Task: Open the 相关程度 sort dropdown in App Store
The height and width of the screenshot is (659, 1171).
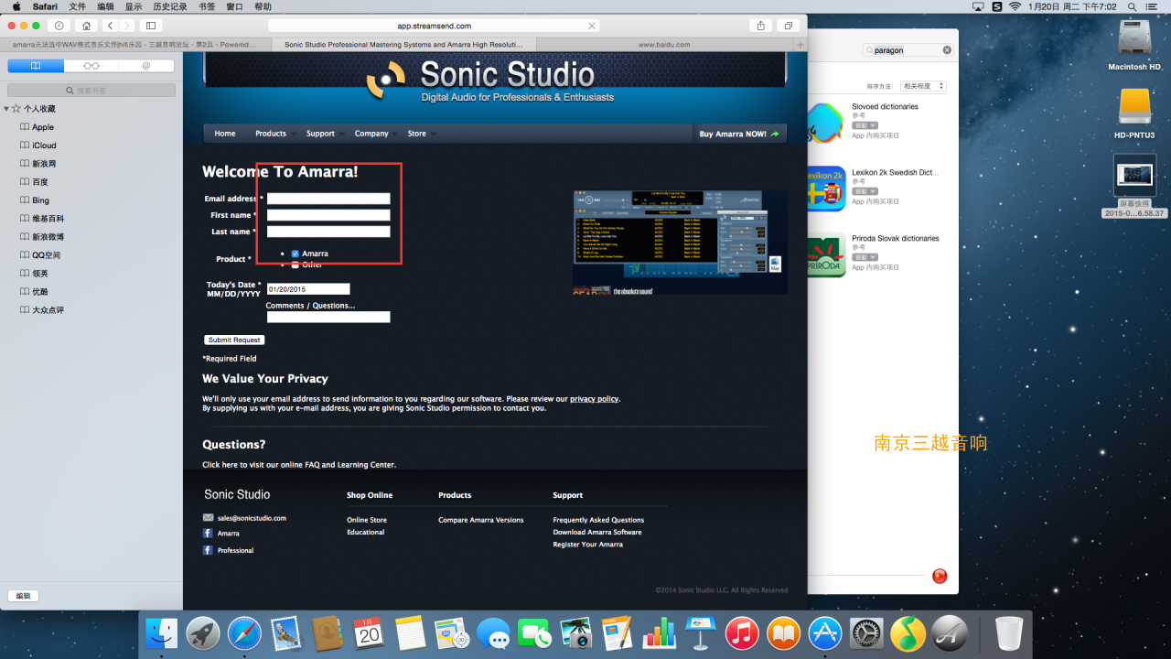Action: tap(923, 86)
